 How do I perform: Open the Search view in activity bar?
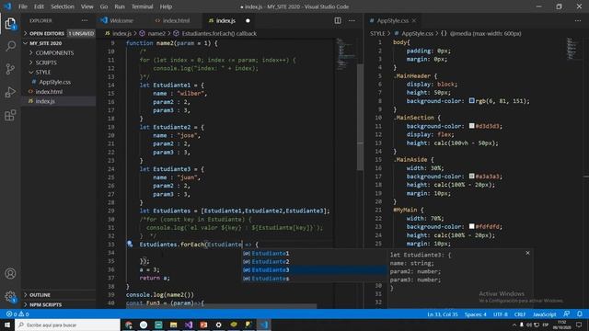(x=10, y=46)
